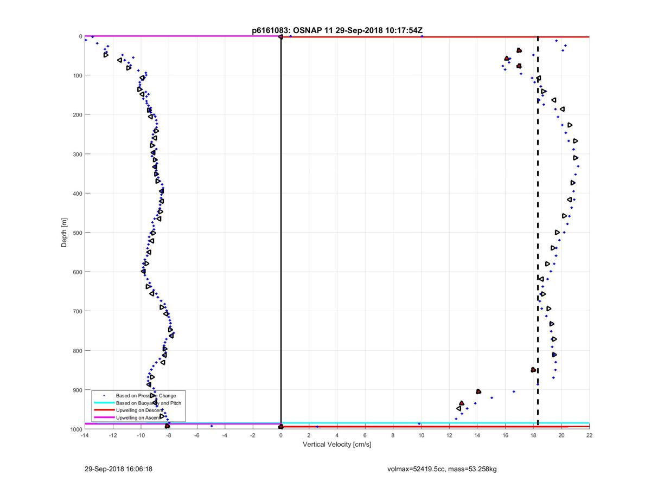Click the depth tick label 600
This screenshot has height=482, width=651.
pos(78,272)
